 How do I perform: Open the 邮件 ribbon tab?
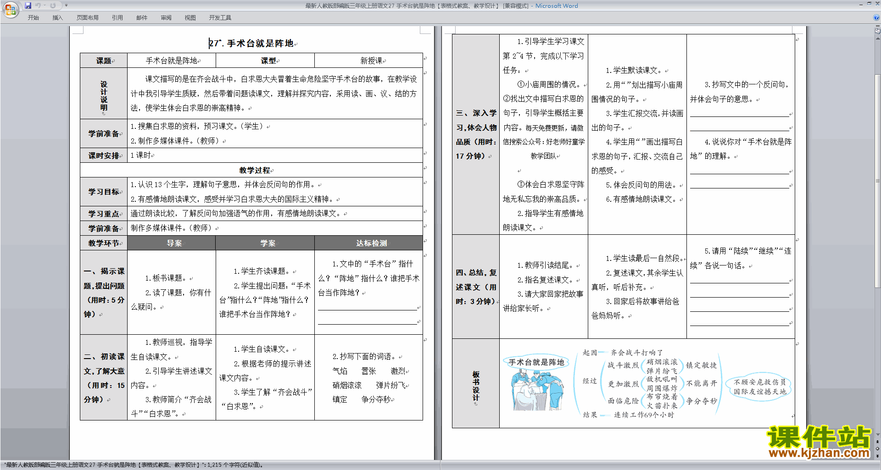[142, 18]
